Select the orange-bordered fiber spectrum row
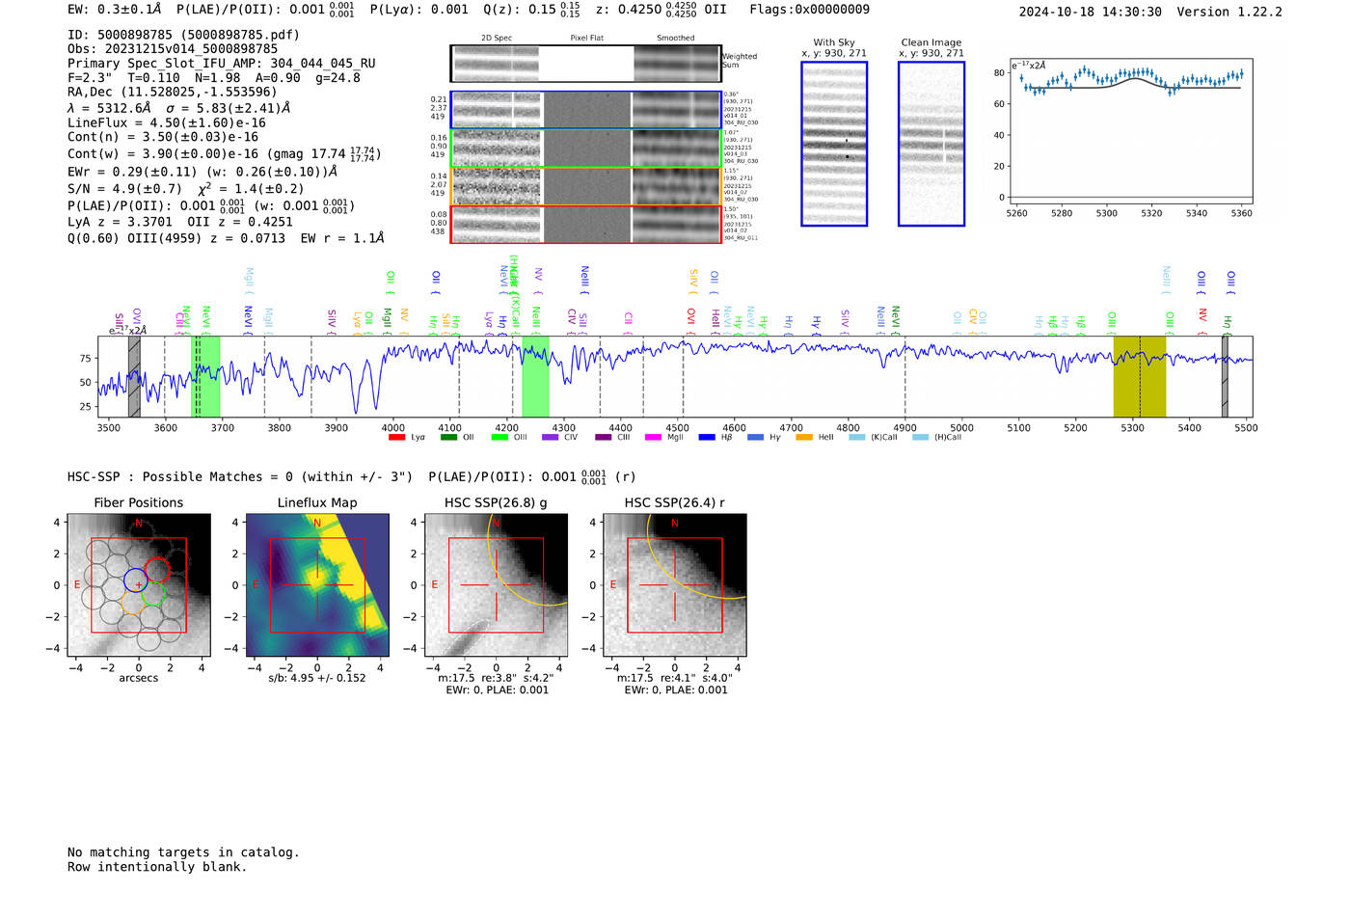 [585, 186]
